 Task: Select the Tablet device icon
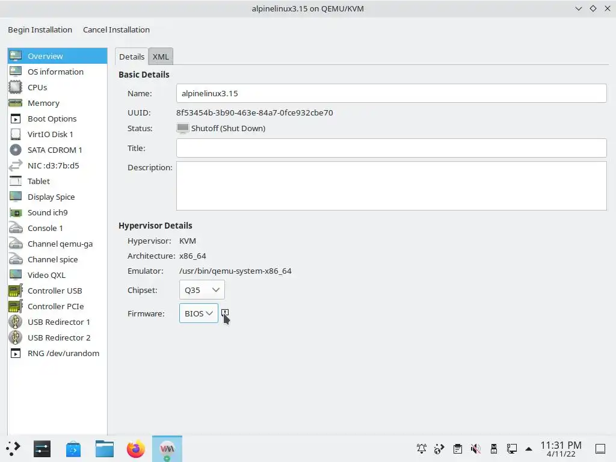point(16,181)
